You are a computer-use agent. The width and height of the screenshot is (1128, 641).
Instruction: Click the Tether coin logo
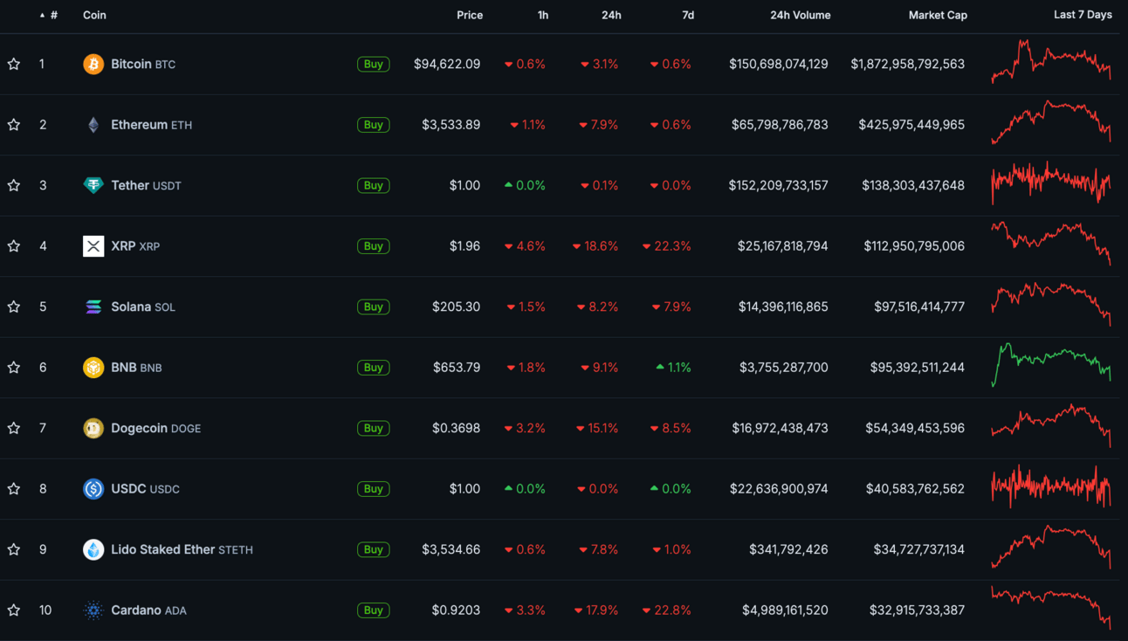(x=93, y=185)
